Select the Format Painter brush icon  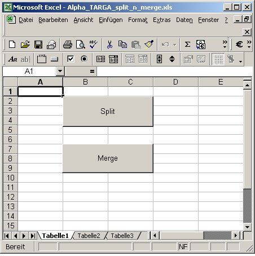[x=149, y=45]
